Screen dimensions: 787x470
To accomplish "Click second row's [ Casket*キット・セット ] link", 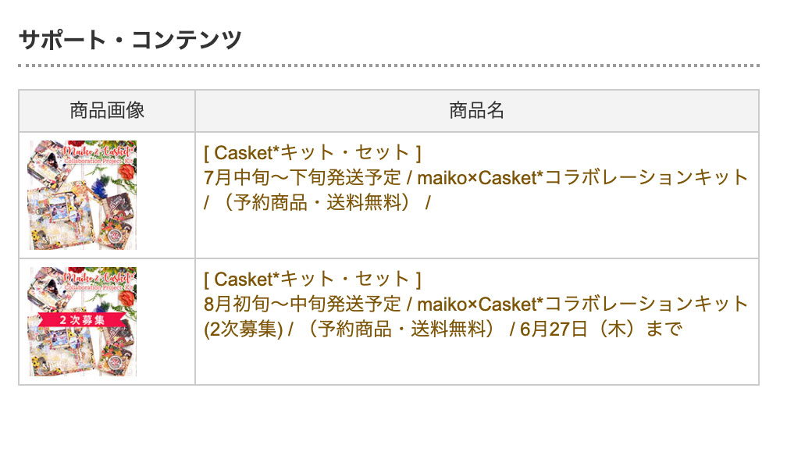I will [312, 279].
